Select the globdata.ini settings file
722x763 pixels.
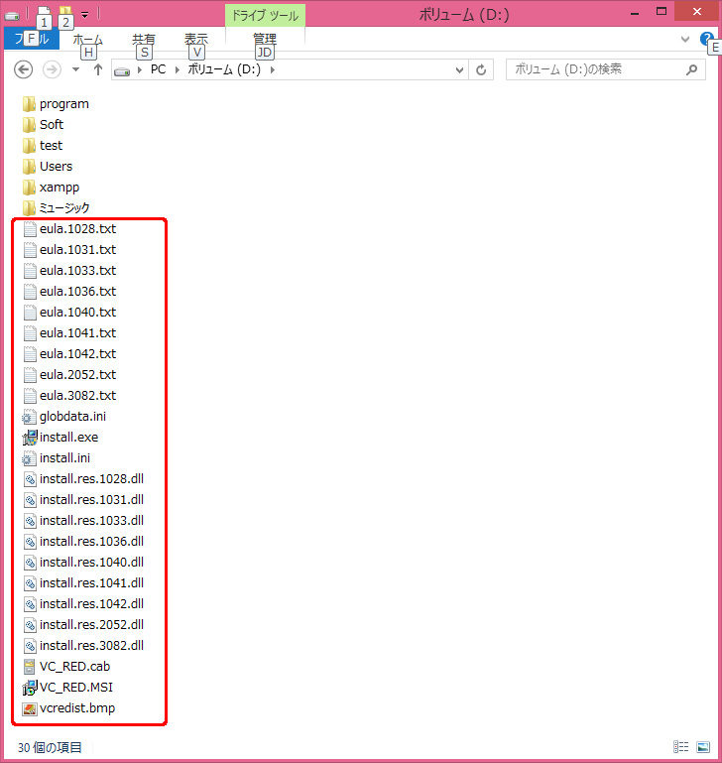69,416
